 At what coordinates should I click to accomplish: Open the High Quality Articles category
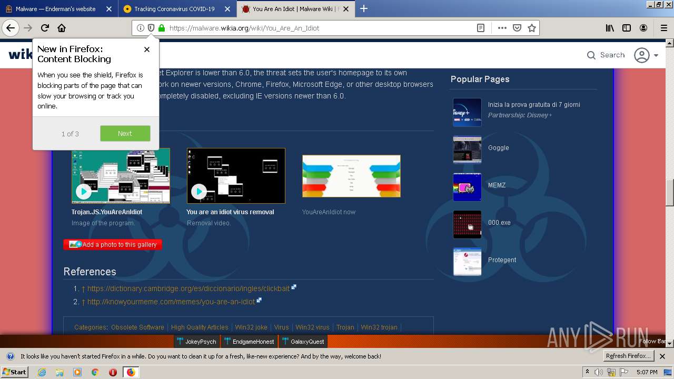200,327
